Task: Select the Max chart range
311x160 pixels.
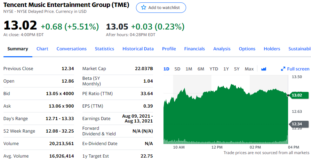Action: click(x=249, y=69)
